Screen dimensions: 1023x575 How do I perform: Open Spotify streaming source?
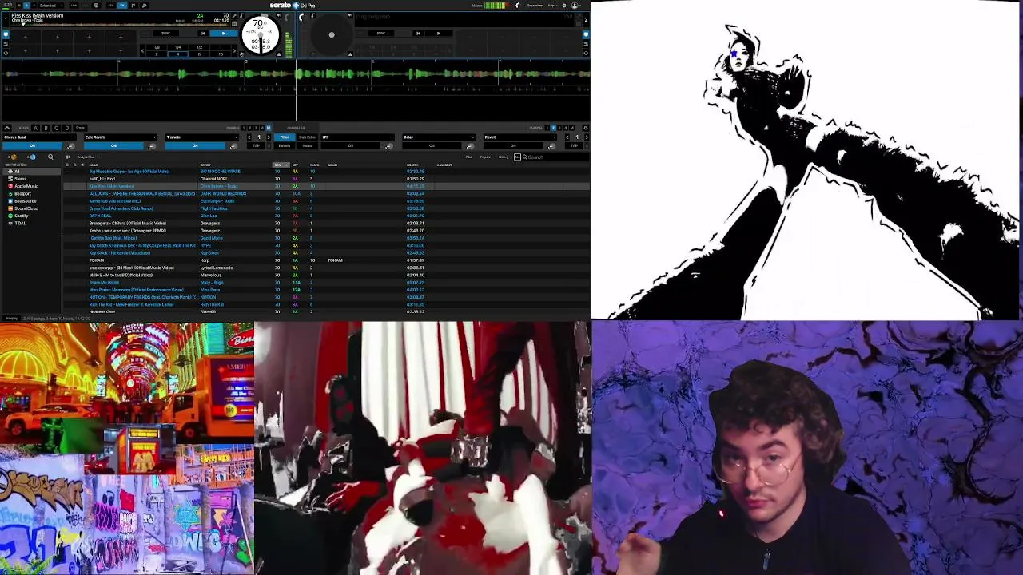coord(22,216)
